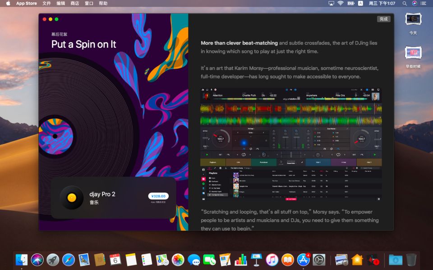Open the 窗口 menu
433x270 pixels.
89,3
